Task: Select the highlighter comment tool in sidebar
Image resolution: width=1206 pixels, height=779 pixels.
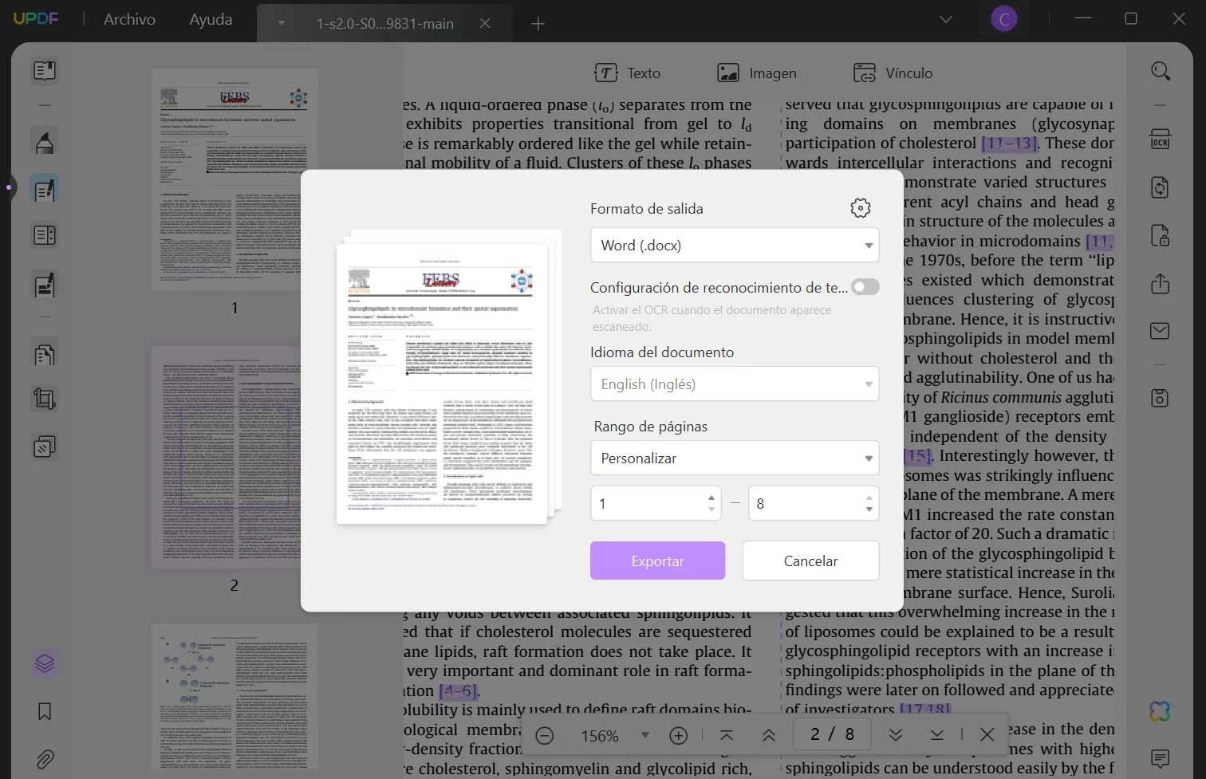Action: coord(45,142)
